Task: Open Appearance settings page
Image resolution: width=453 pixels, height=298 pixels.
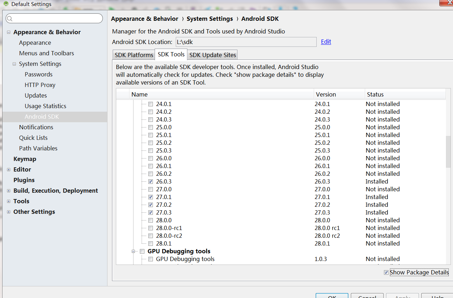Action: tap(35, 43)
